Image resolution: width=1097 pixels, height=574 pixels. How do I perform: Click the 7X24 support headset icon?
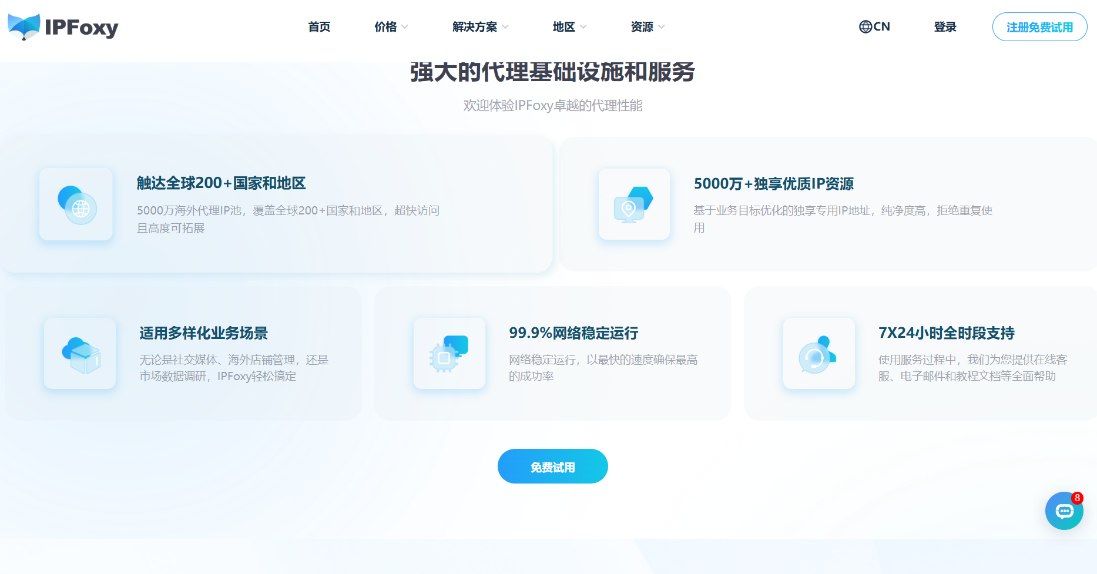(819, 354)
